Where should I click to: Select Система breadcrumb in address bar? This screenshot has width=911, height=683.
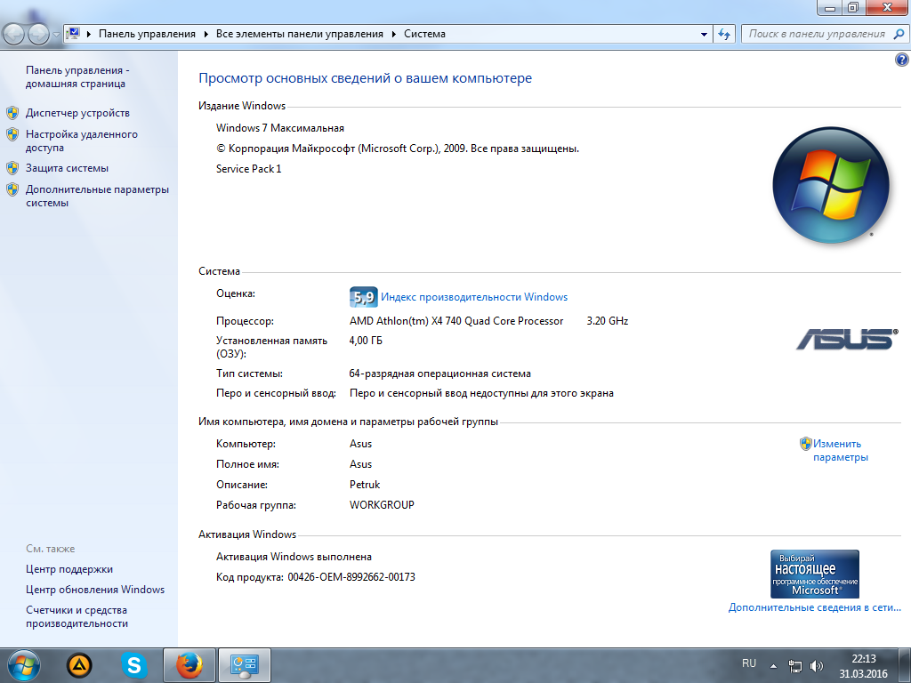click(424, 34)
